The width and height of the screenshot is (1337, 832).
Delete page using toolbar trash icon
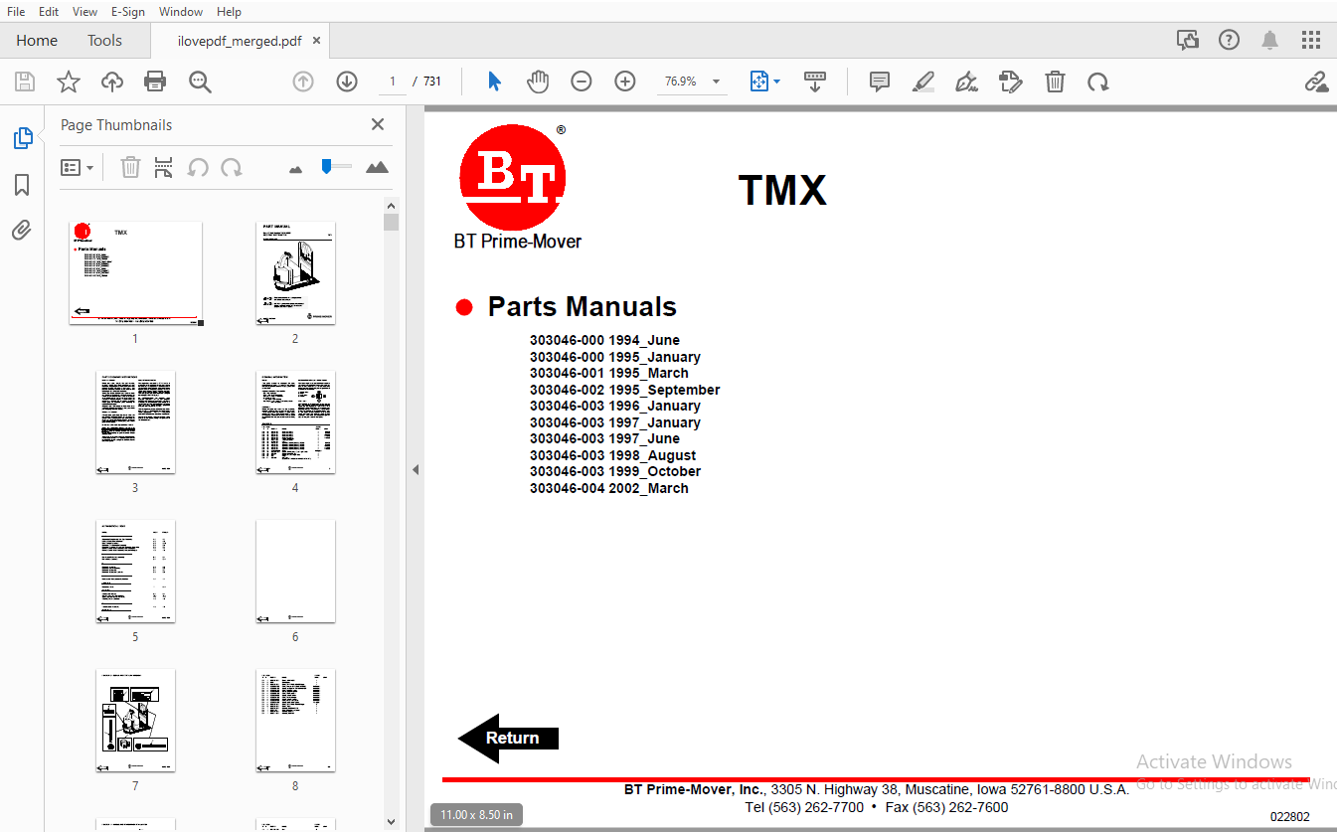click(1055, 82)
